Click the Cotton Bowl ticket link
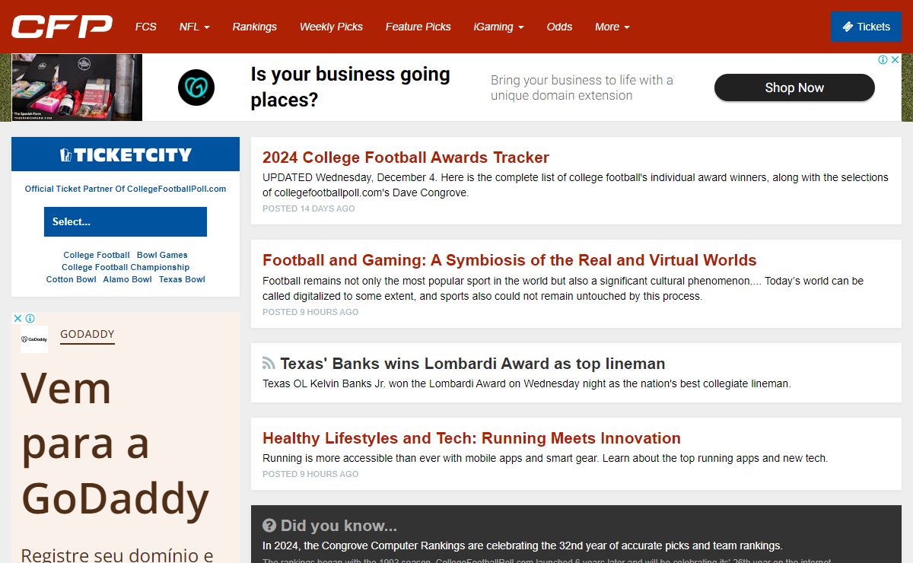Screen dimensions: 913x563 tap(72, 279)
